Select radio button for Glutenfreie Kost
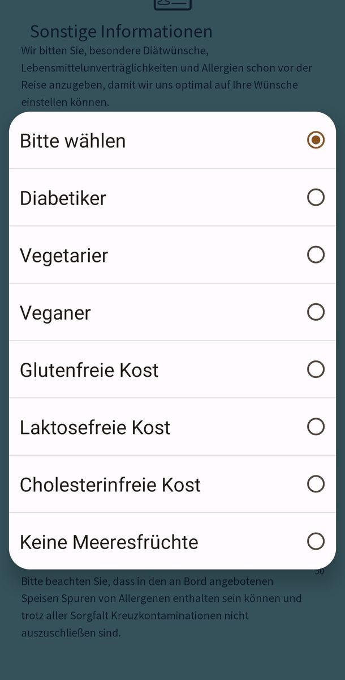Viewport: 345px width, 680px height. (x=316, y=369)
